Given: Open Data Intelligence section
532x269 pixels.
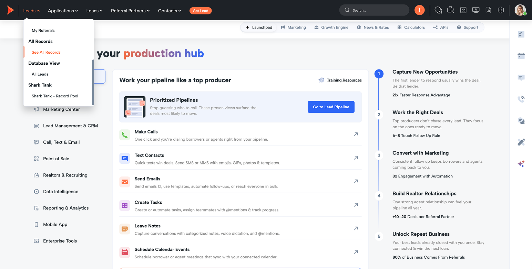Looking at the screenshot, I should 61,192.
